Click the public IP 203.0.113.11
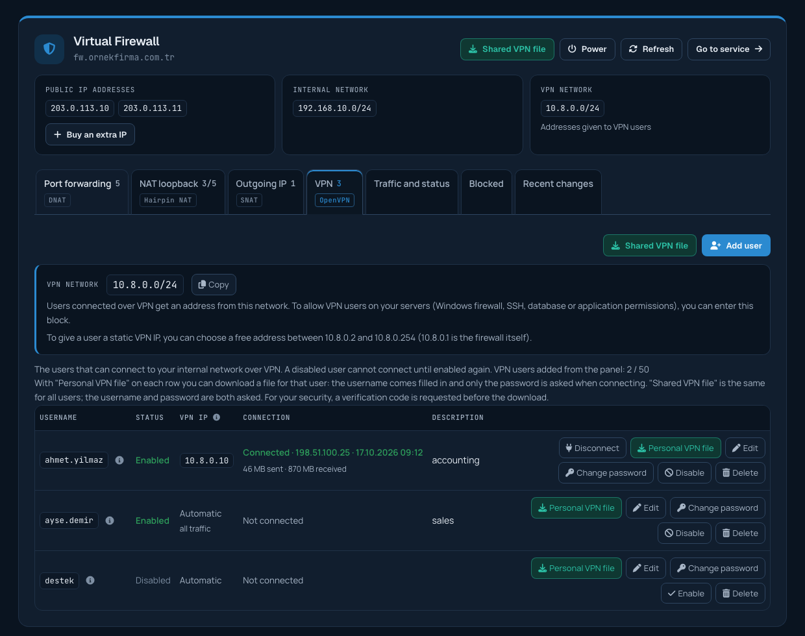The width and height of the screenshot is (805, 636). 153,108
